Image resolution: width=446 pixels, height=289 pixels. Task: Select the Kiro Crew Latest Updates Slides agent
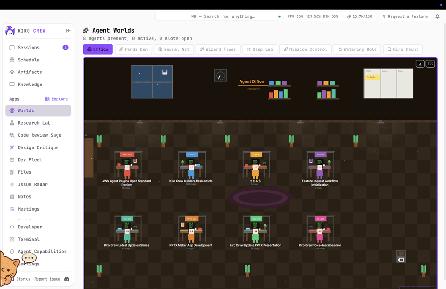(x=127, y=232)
